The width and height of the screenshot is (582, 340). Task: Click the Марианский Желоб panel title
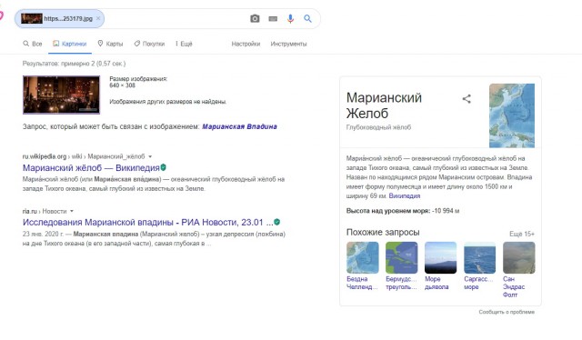[x=384, y=105]
